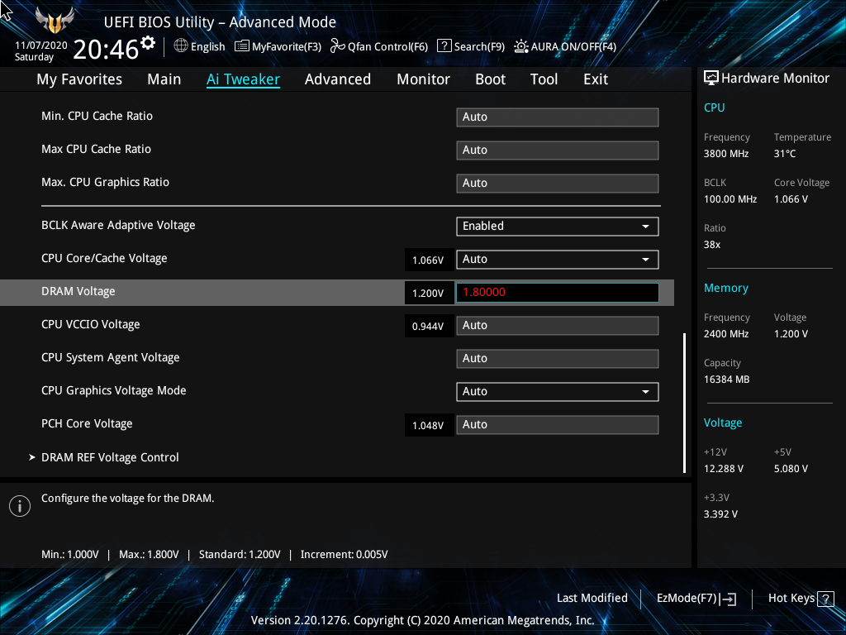The height and width of the screenshot is (635, 846).
Task: Open CPU Graphics Voltage Mode dropdown
Action: click(x=558, y=391)
